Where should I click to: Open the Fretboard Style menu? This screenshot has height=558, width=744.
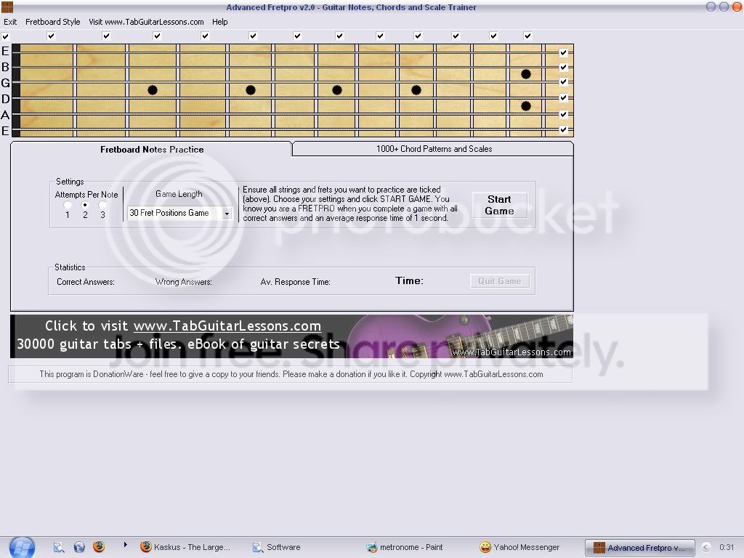click(x=52, y=22)
